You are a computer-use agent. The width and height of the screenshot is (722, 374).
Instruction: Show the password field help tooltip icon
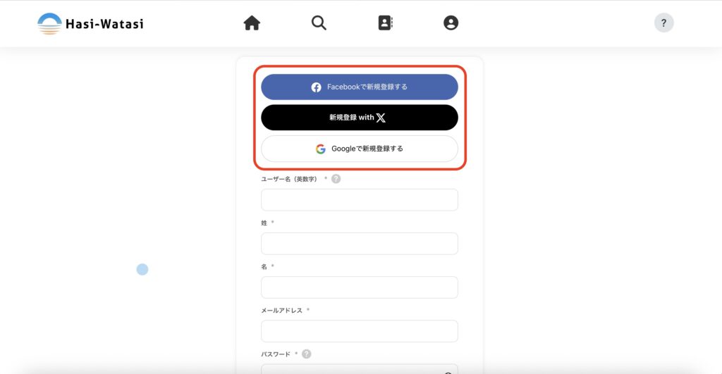pyautogui.click(x=307, y=354)
